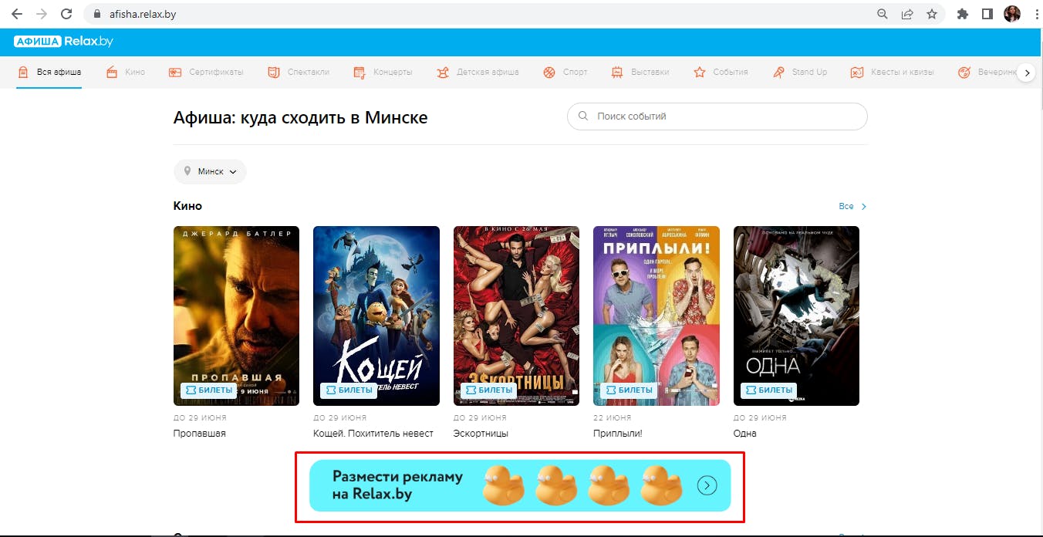
Task: Go back with the browser back arrow
Action: [17, 14]
